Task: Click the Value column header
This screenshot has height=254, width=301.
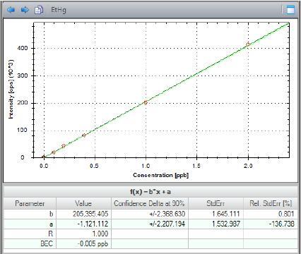Action: pos(83,203)
